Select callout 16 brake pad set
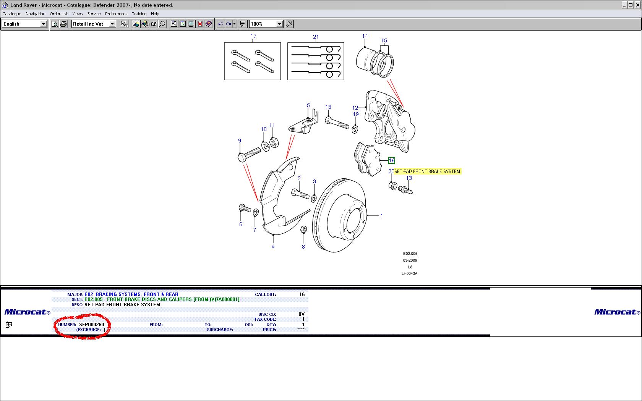The image size is (642, 401). 391,160
